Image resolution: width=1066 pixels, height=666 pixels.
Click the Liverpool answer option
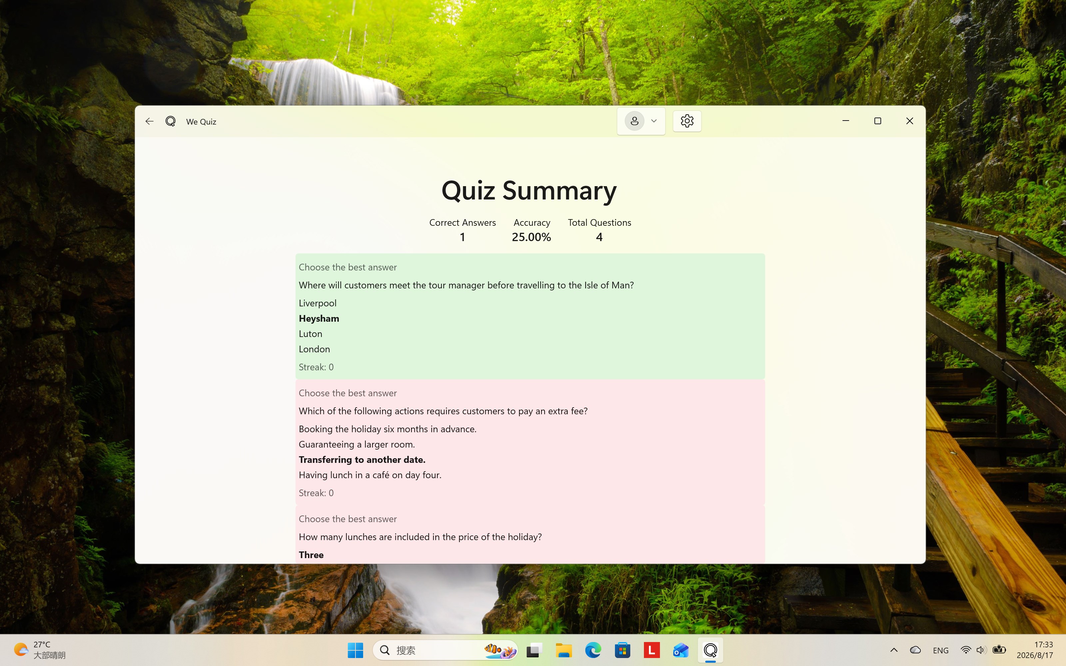pos(317,303)
